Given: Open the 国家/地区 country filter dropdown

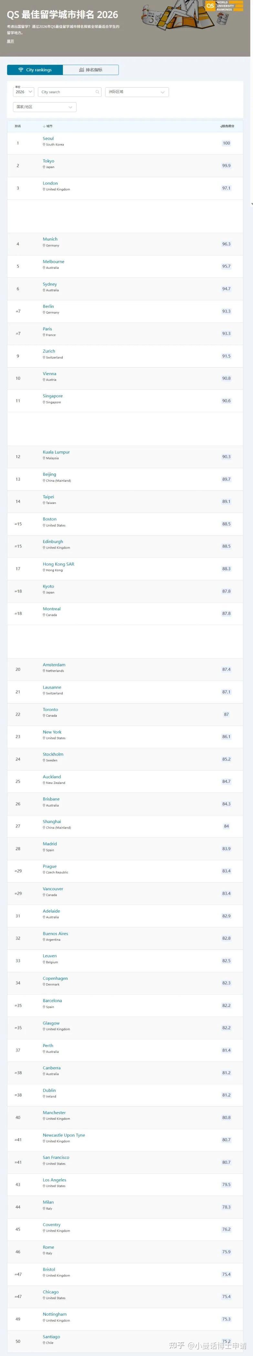Looking at the screenshot, I should (45, 107).
